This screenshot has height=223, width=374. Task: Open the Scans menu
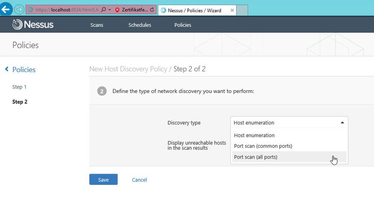click(97, 25)
